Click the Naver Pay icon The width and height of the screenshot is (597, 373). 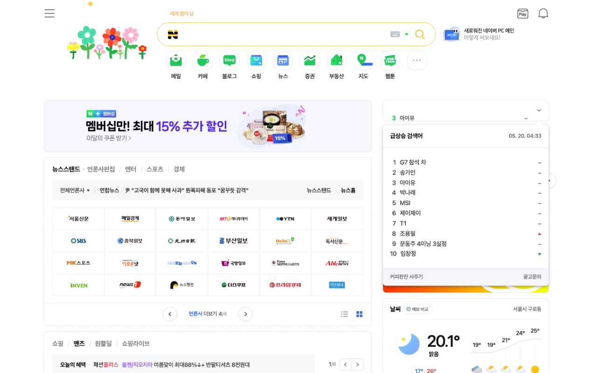[522, 14]
